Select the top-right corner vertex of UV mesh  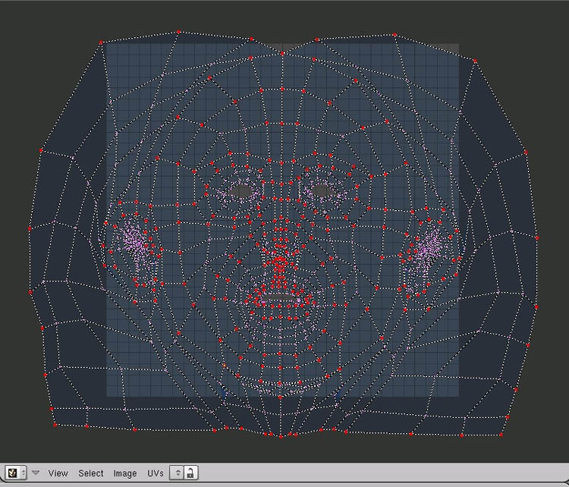click(x=476, y=61)
